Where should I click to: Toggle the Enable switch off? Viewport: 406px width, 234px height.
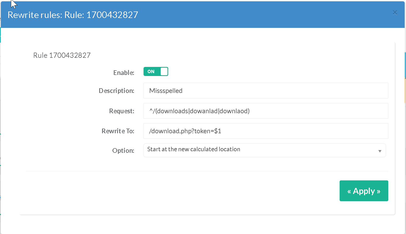point(156,72)
